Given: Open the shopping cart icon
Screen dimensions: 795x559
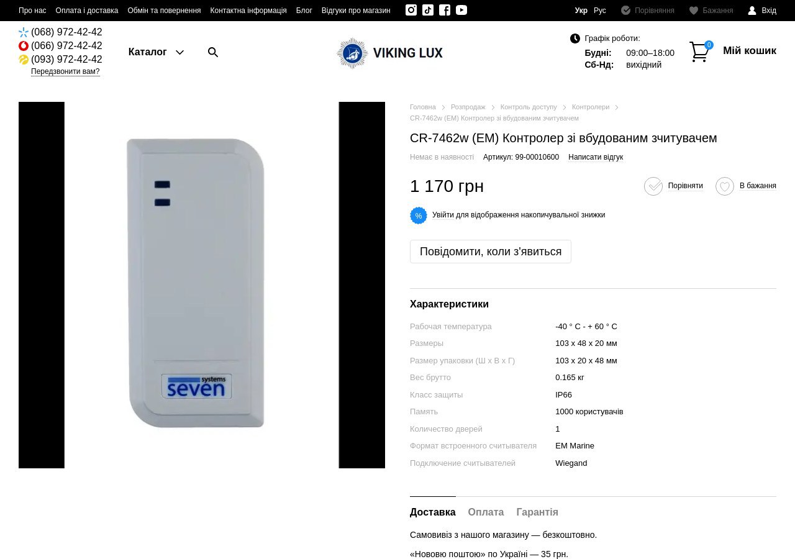Looking at the screenshot, I should (699, 52).
